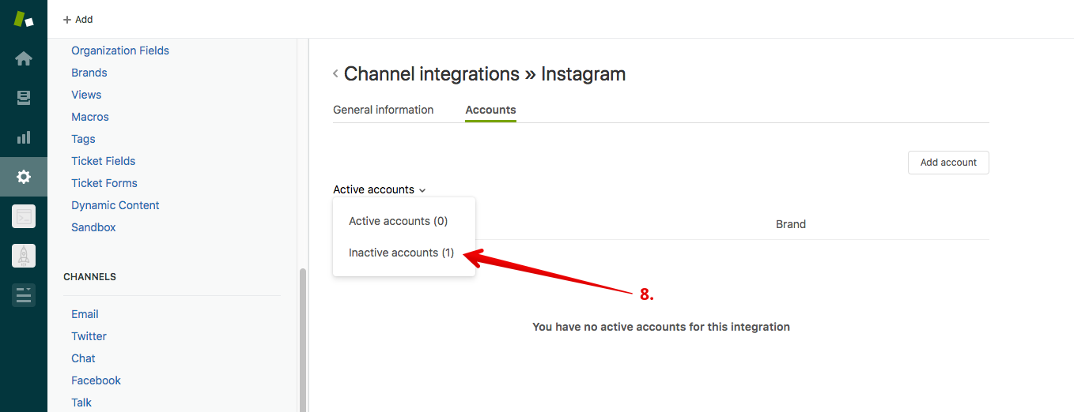The width and height of the screenshot is (1074, 412).
Task: Click the admin sidebar scrollbar
Action: pyautogui.click(x=301, y=339)
